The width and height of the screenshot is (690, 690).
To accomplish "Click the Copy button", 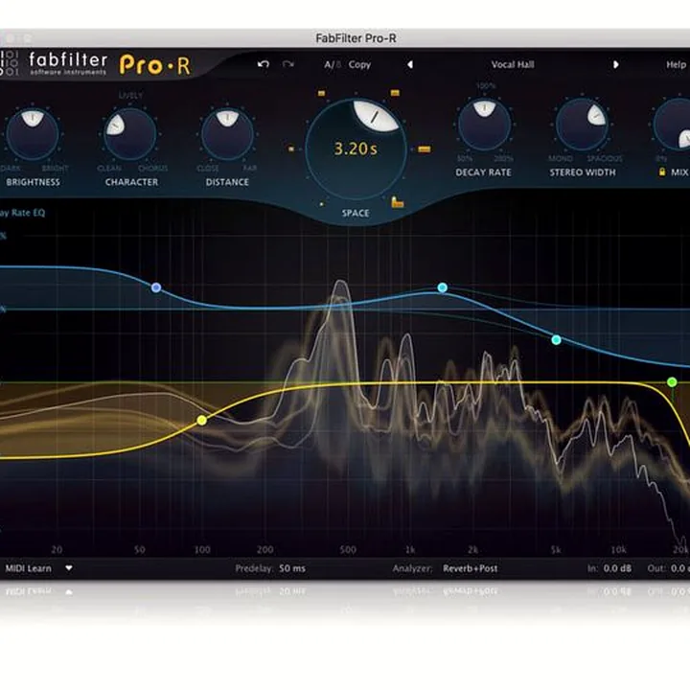I will point(359,65).
